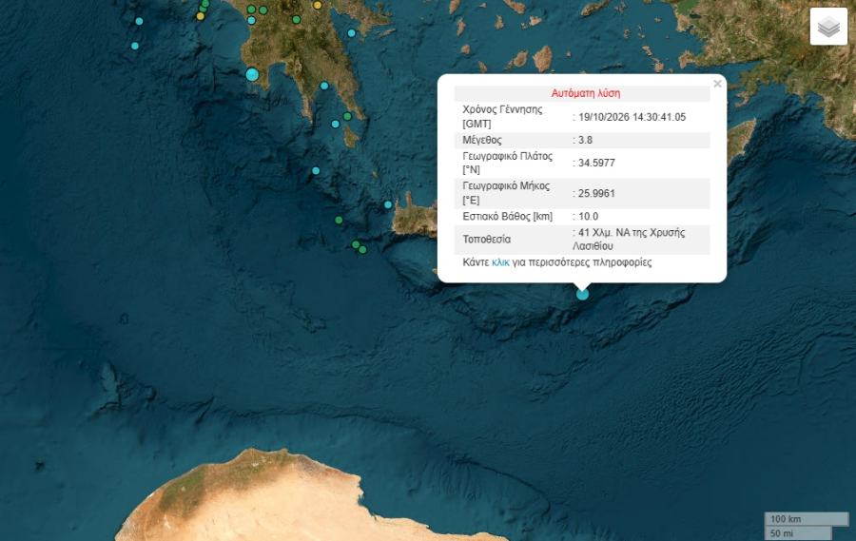This screenshot has width=856, height=541.
Task: Select the rightmost green marker of pair south of Crete
Action: 362,249
